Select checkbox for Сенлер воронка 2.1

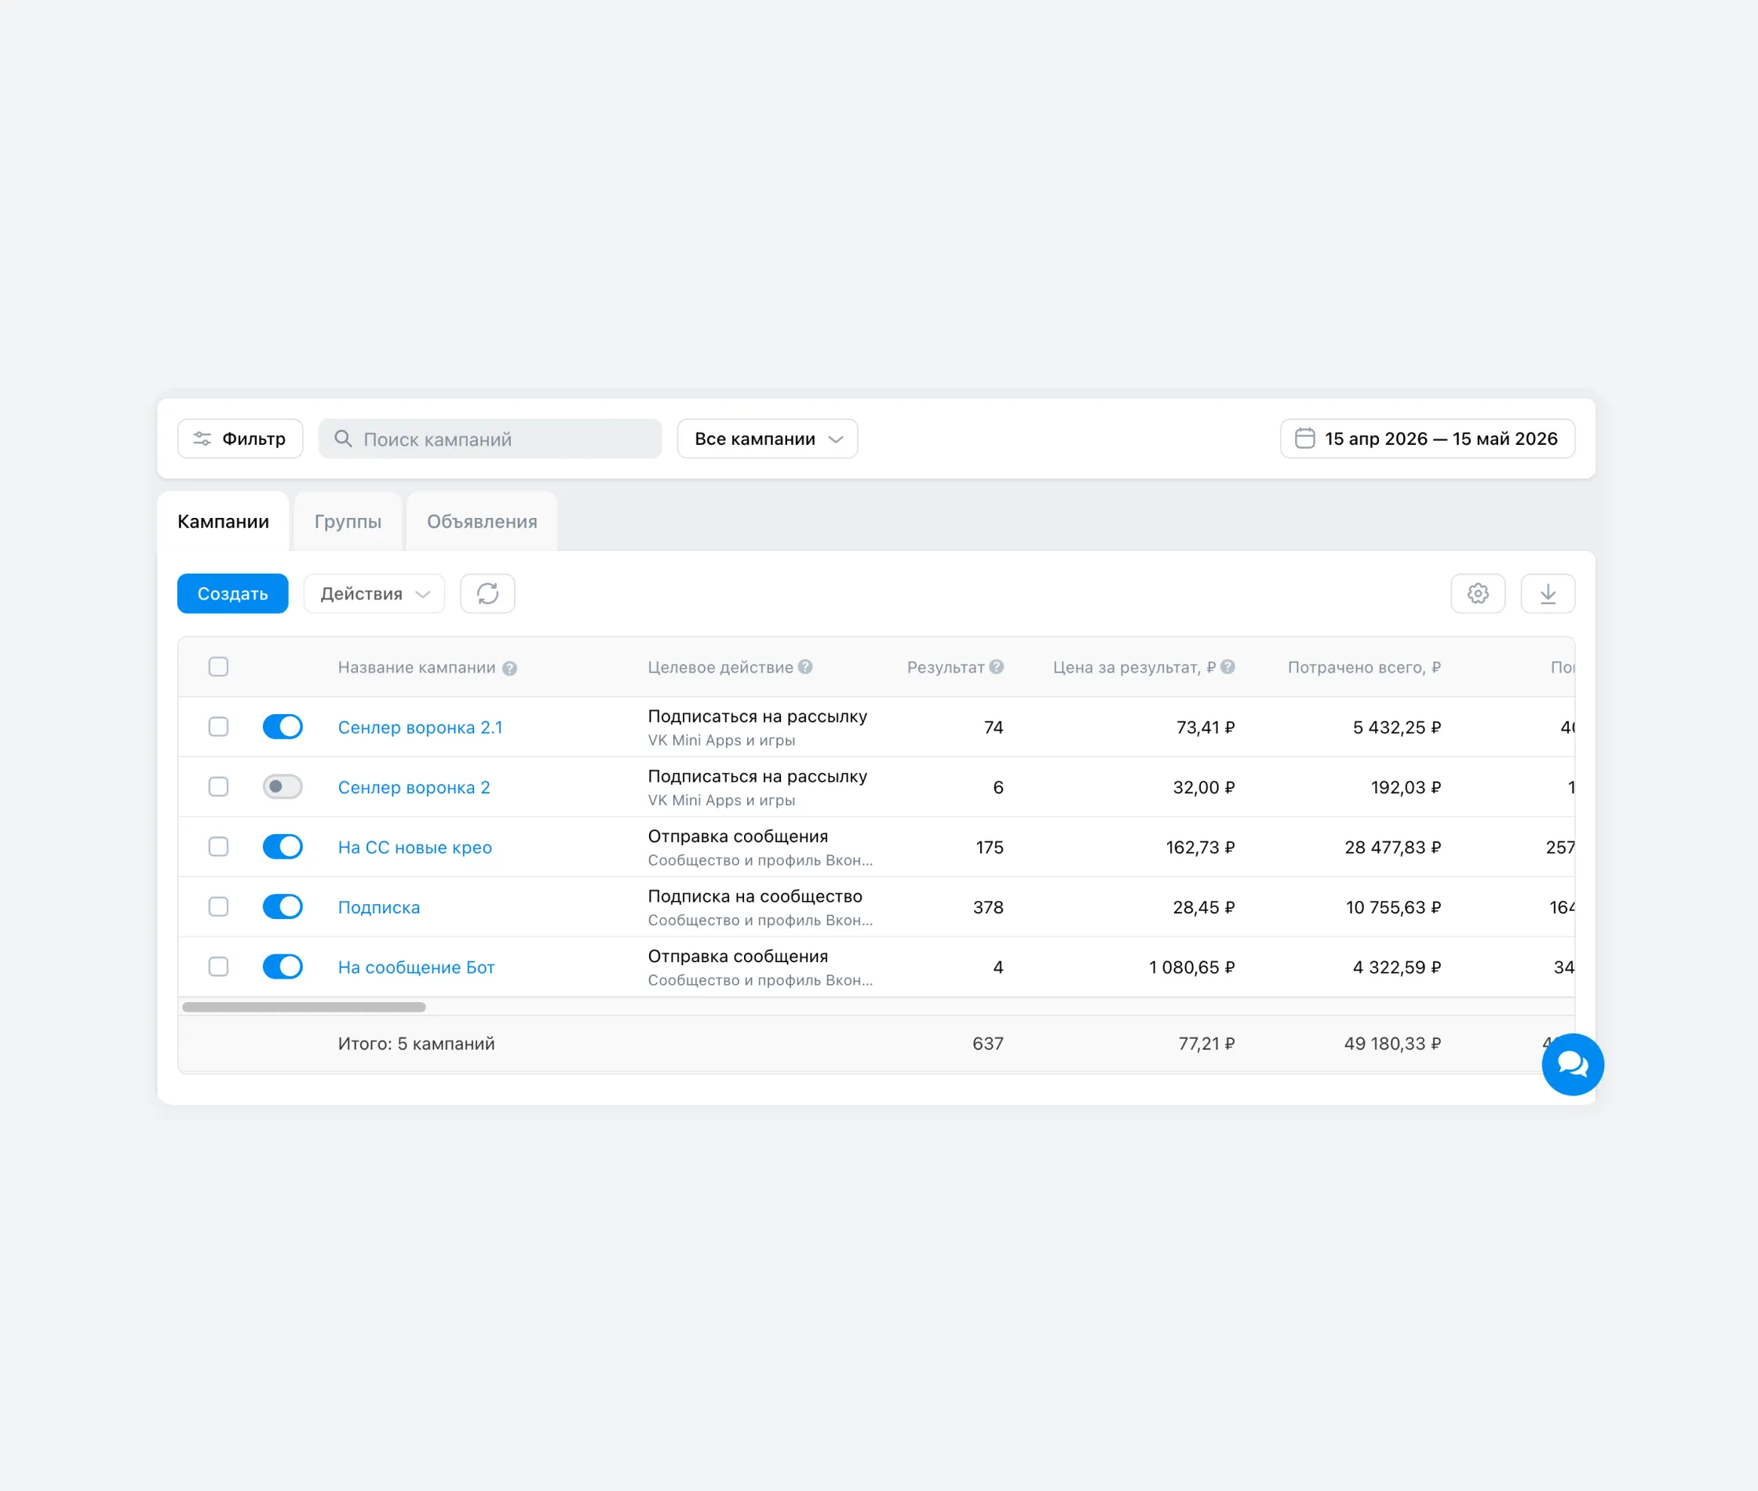(x=218, y=727)
